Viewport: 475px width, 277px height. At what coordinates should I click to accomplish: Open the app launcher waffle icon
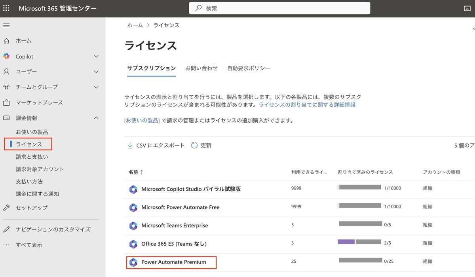point(6,8)
